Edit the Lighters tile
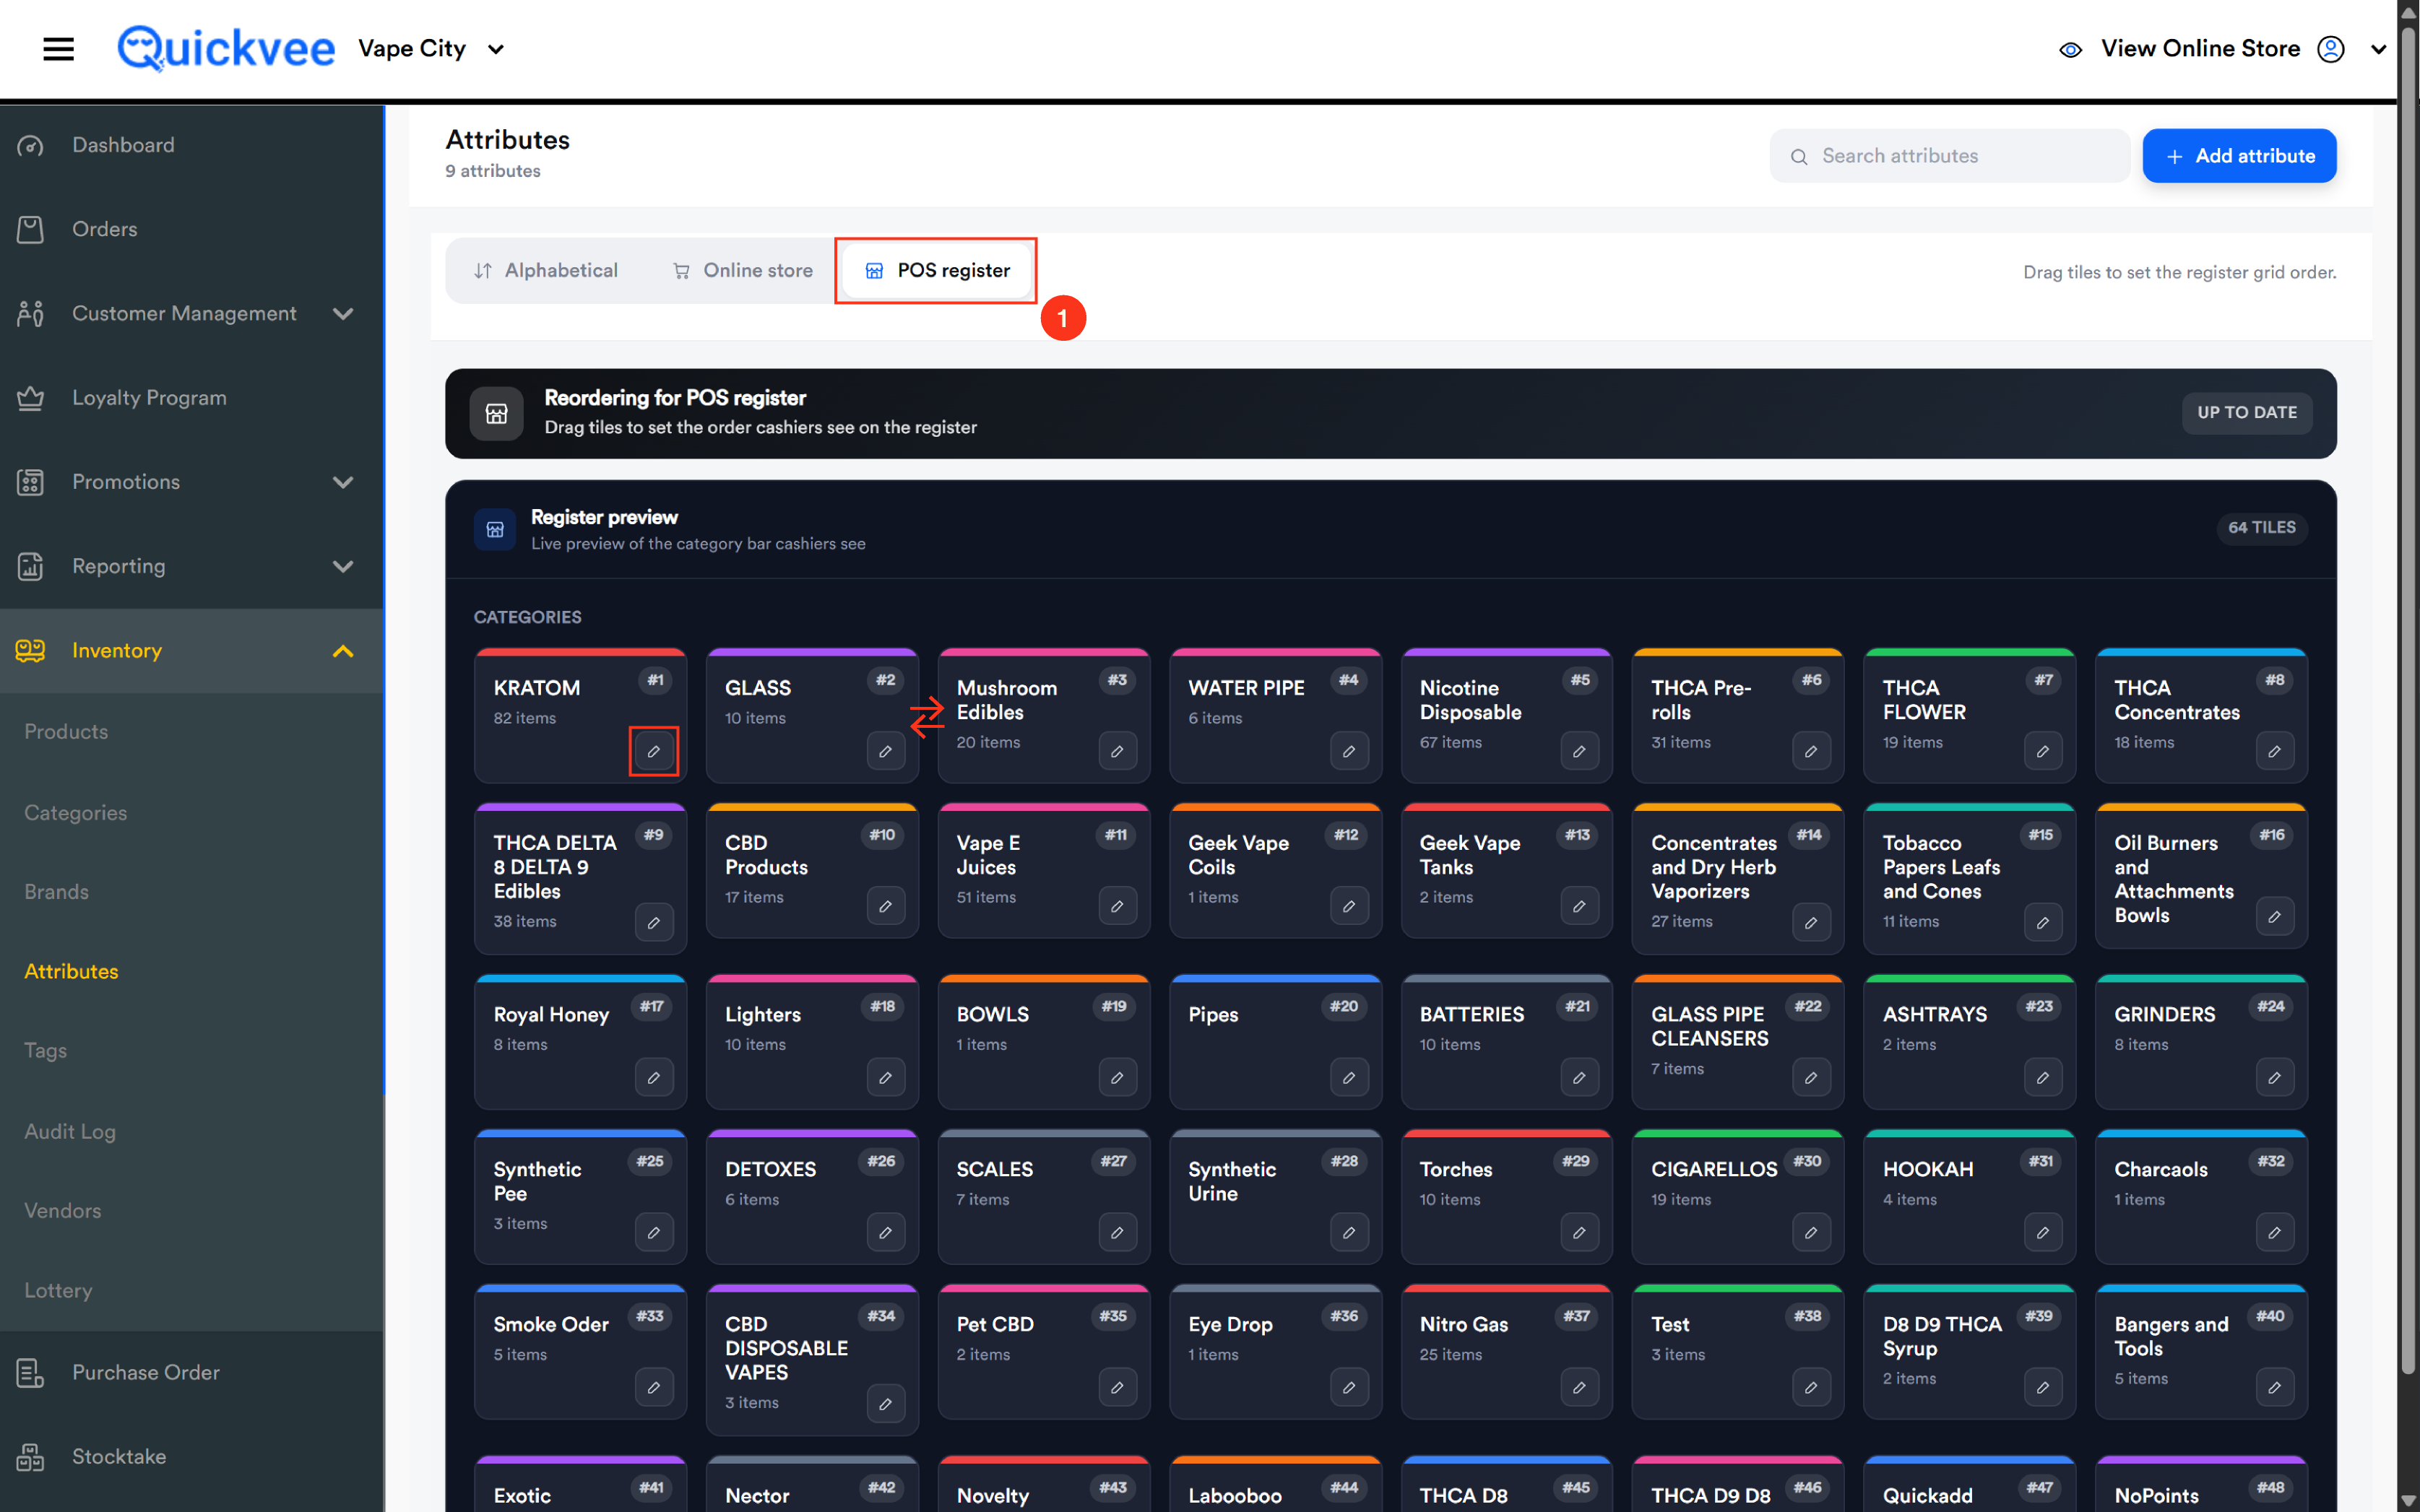The image size is (2420, 1512). (886, 1077)
